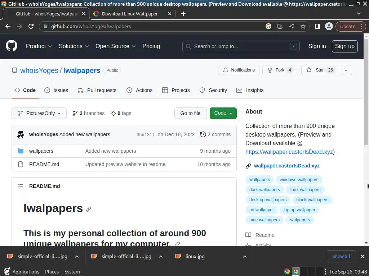Expand options for linux.jpg download
The width and height of the screenshot is (369, 276).
(245, 257)
